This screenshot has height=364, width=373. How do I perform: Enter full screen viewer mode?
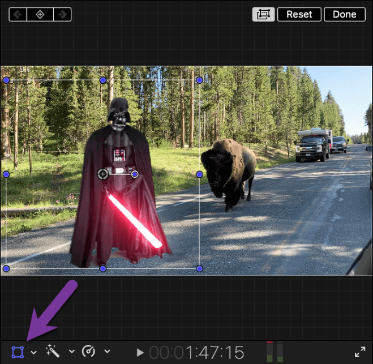[x=359, y=352]
